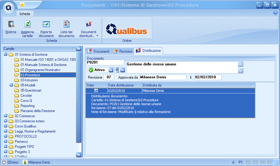
Task: Click the Qualibus application orb button
Action: click(x=9, y=7)
